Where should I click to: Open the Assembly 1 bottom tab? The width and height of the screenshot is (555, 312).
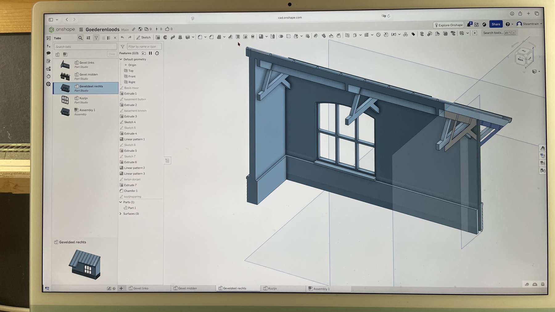[x=321, y=289]
